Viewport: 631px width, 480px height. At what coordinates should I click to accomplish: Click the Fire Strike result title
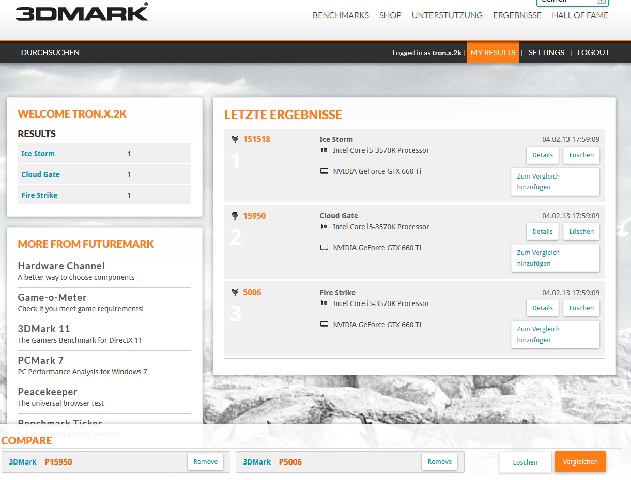point(338,293)
